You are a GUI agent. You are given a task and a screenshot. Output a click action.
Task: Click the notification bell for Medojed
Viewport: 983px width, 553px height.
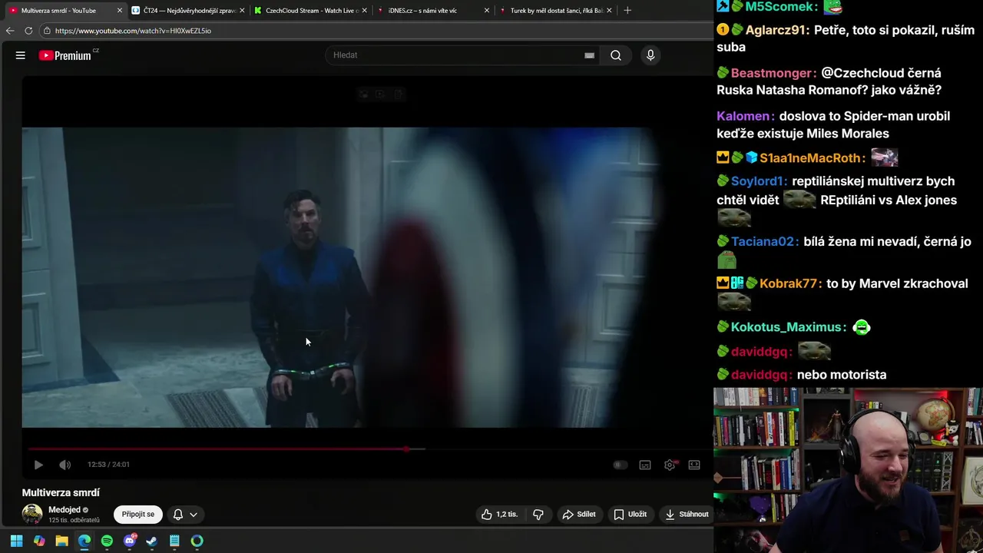pos(177,515)
